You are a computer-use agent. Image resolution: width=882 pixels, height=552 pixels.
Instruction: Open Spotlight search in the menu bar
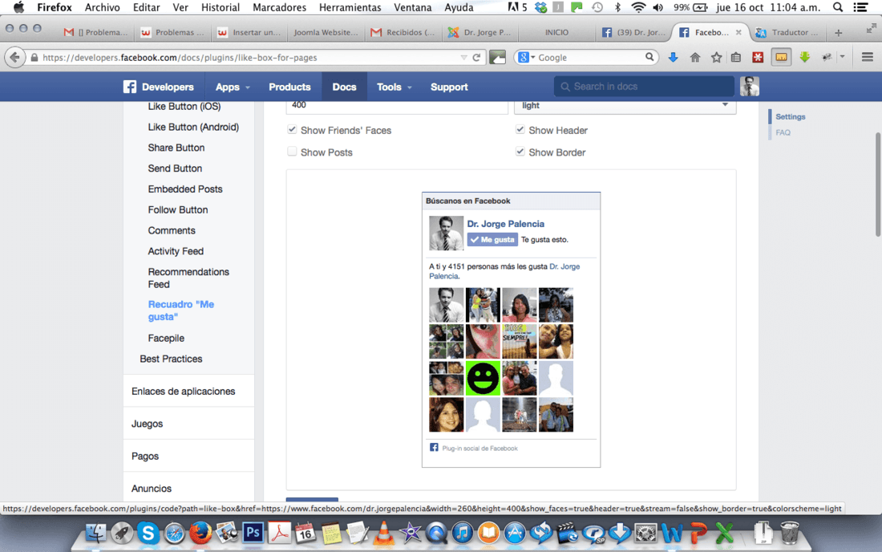[x=838, y=7]
